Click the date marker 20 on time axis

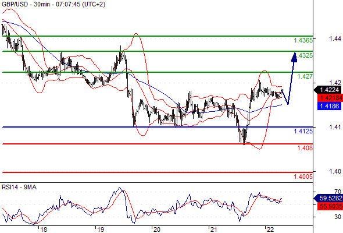(156, 230)
